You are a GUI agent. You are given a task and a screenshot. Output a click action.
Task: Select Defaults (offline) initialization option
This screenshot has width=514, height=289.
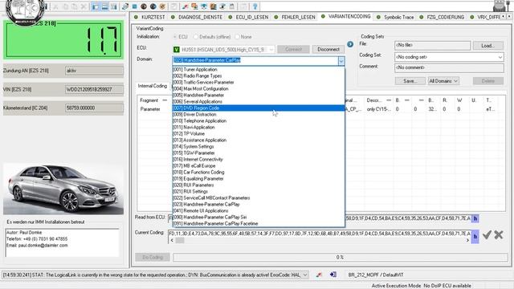point(196,37)
